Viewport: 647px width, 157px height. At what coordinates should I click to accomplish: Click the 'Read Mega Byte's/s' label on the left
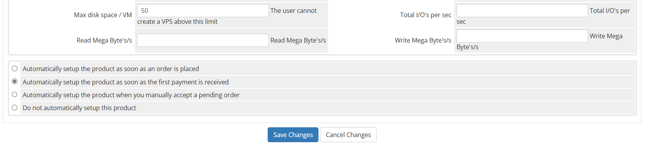pos(104,40)
